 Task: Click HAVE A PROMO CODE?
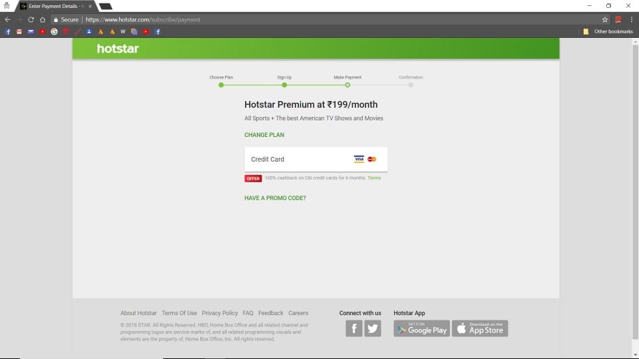click(275, 198)
